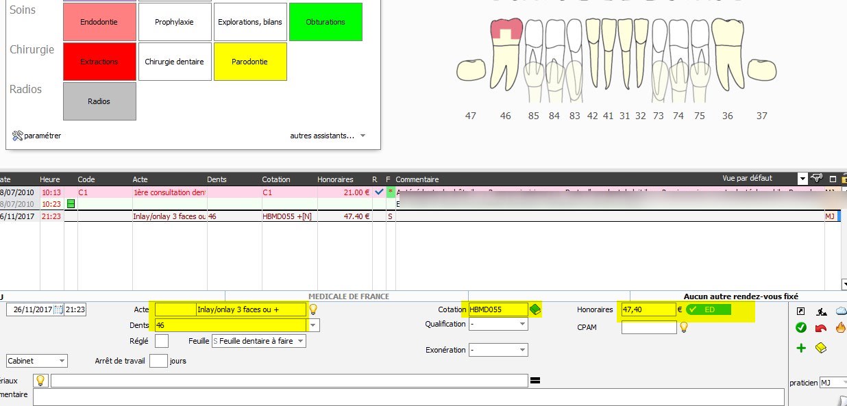Click the lightbulb next to Acte field
This screenshot has width=847, height=406.
pos(313,309)
